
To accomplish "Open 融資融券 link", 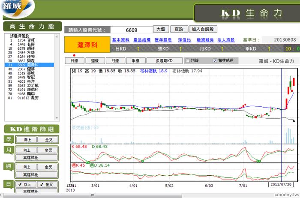I will point(205,40).
